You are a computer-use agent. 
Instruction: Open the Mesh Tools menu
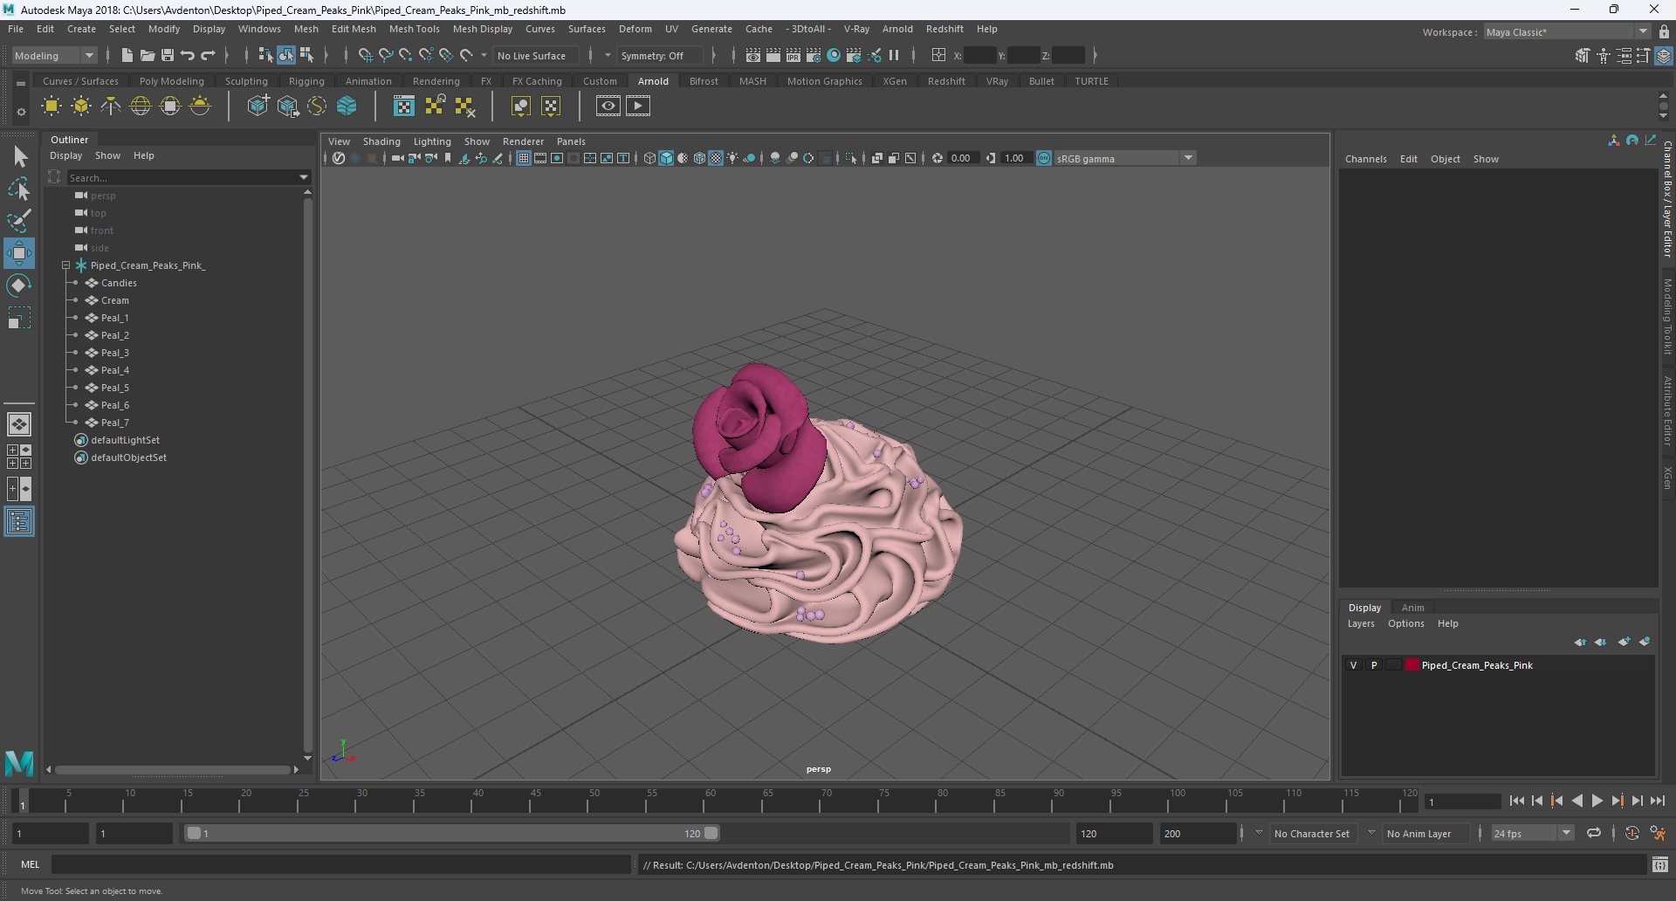pyautogui.click(x=414, y=29)
